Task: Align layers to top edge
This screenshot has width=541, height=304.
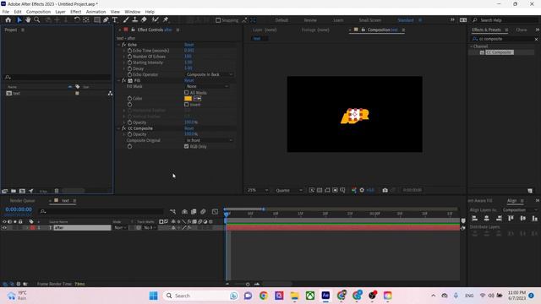Action: [x=511, y=219]
